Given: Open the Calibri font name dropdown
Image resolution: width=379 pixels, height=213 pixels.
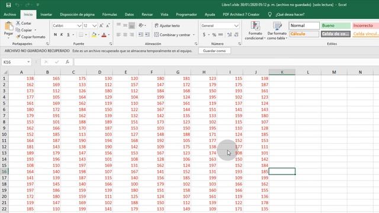Looking at the screenshot, I should click(79, 25).
